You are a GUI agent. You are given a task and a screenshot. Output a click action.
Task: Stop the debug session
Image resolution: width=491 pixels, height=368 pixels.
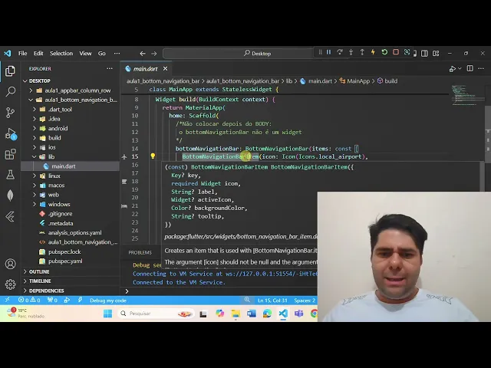(x=396, y=52)
